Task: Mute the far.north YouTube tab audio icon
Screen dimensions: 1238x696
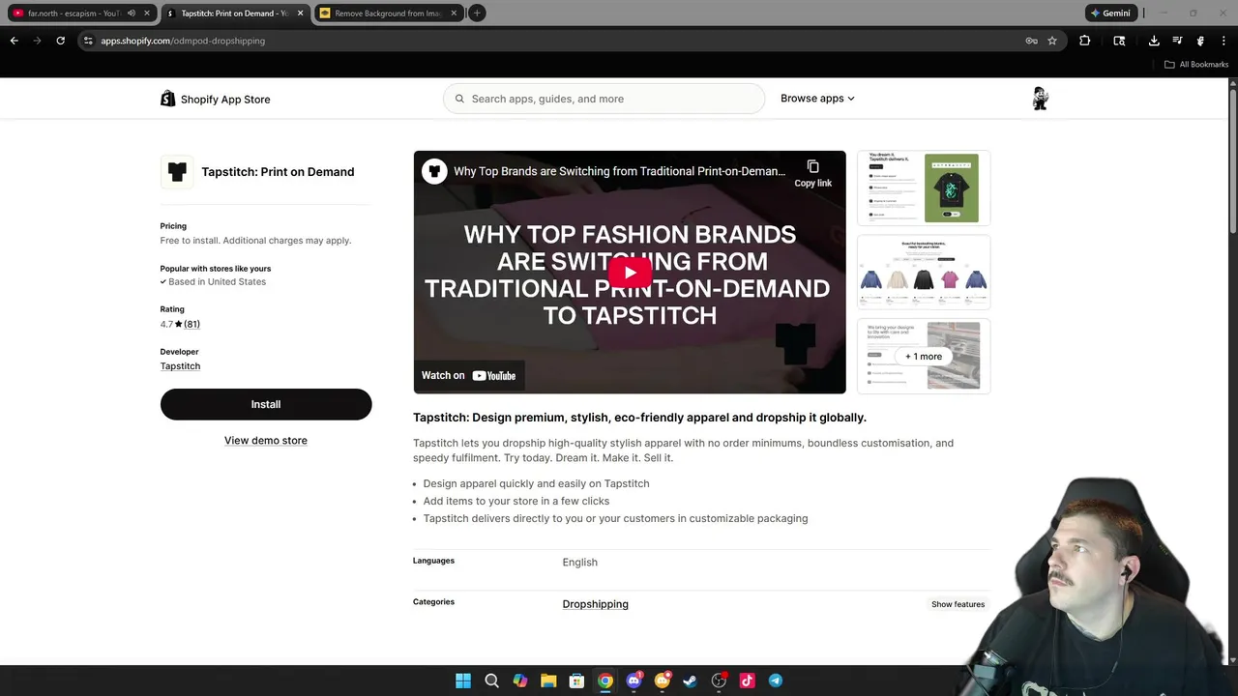Action: click(x=132, y=14)
